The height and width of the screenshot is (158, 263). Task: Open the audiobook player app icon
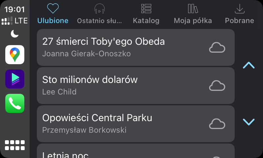15,79
